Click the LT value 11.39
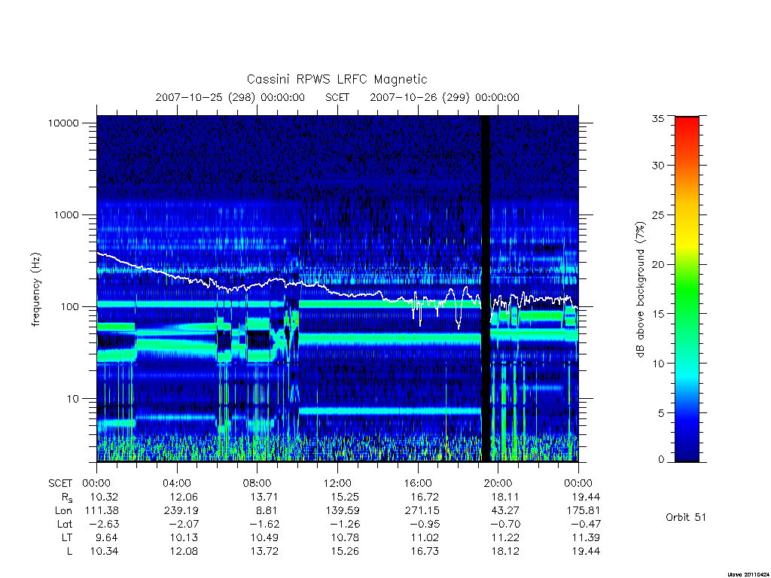771x578 pixels. pos(586,537)
